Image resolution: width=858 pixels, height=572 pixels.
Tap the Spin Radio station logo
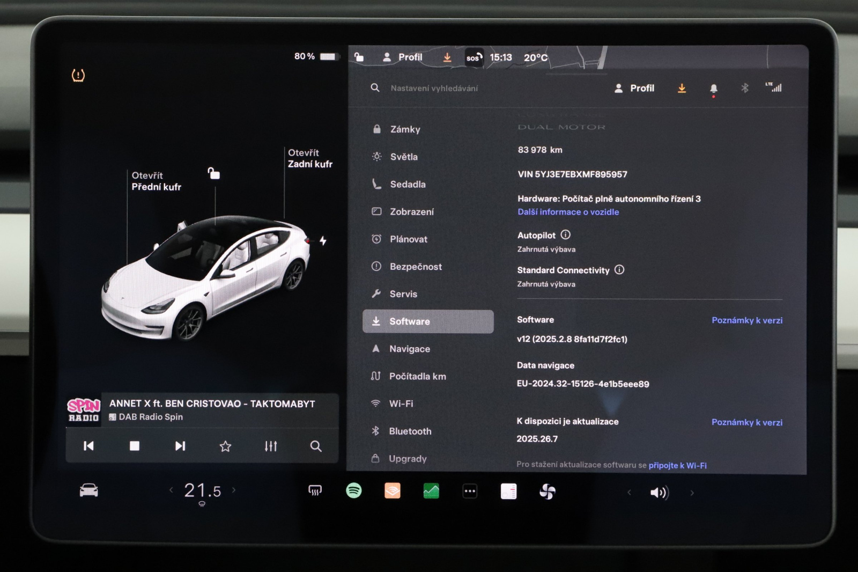pyautogui.click(x=84, y=410)
